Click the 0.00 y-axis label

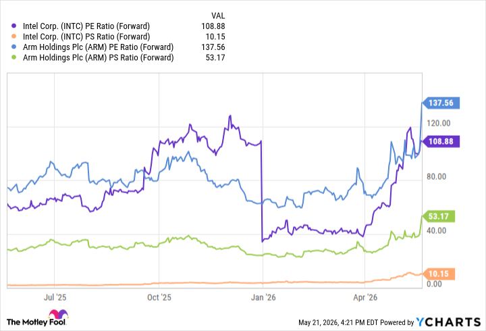[434, 284]
